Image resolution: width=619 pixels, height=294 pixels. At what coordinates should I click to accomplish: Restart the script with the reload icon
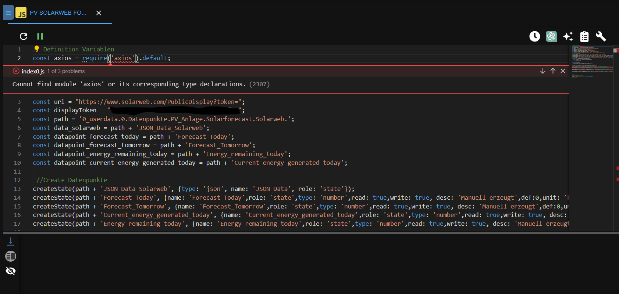pos(24,36)
